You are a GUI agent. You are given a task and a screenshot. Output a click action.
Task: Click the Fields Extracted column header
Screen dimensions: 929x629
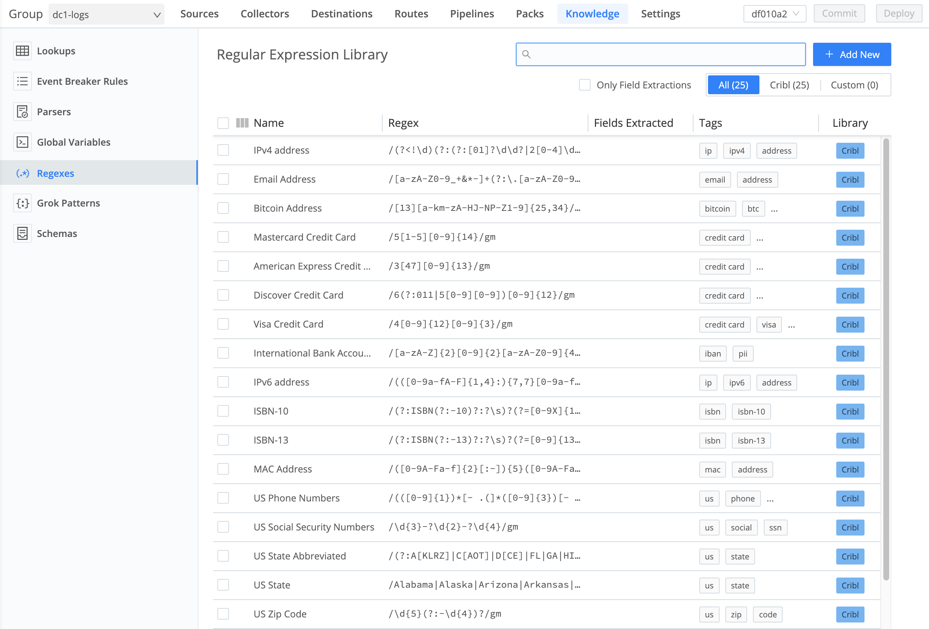(x=633, y=123)
